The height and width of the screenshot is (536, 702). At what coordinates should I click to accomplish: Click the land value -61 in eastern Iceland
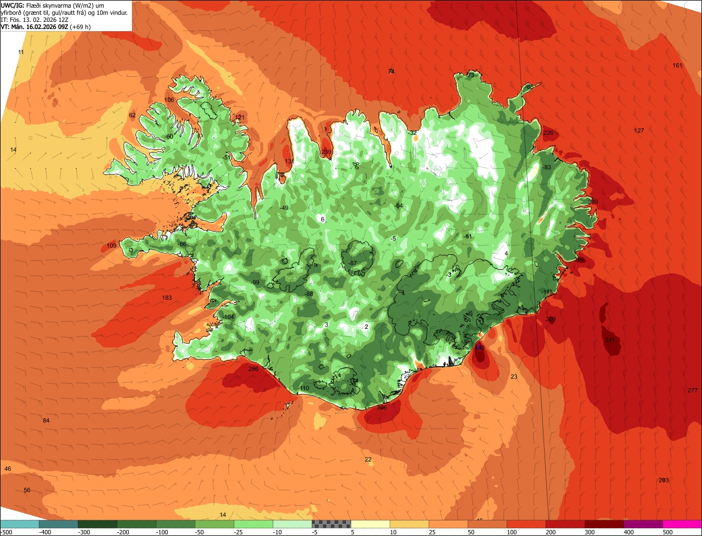[x=467, y=237]
